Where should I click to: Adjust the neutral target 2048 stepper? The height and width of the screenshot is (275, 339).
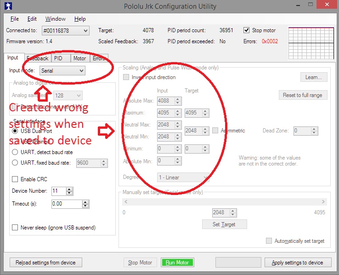[205, 131]
